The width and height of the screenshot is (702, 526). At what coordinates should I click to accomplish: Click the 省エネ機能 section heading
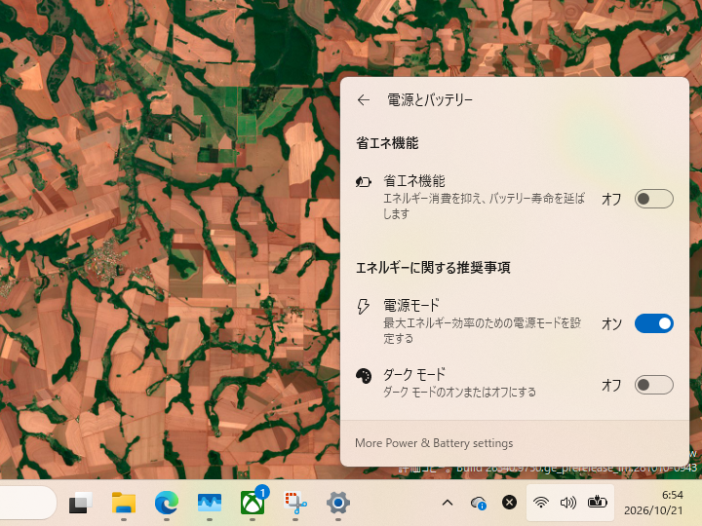(x=387, y=143)
